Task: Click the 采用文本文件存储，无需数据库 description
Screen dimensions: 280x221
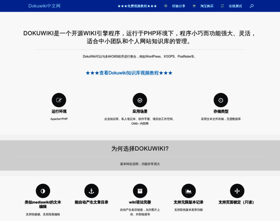Action: coord(221,119)
